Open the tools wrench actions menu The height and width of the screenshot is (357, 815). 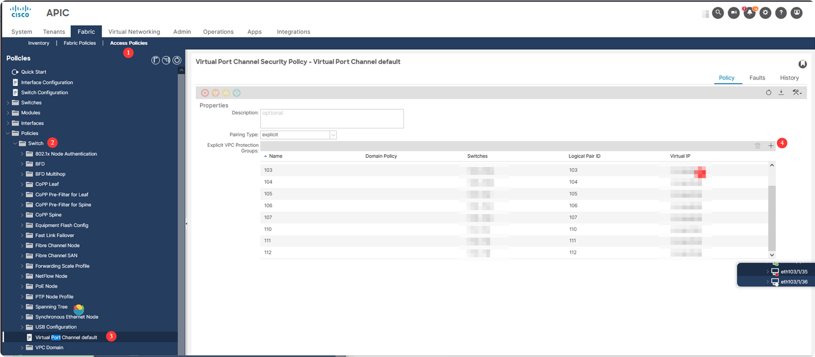point(796,92)
